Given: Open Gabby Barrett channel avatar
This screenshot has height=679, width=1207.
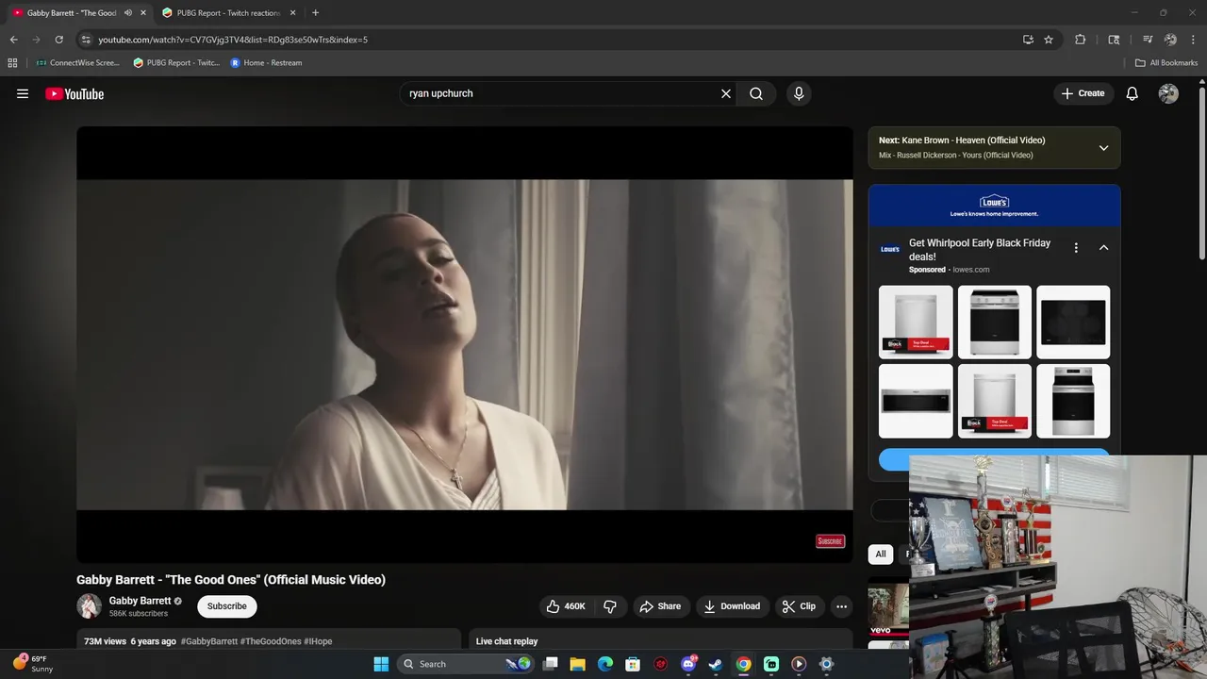Looking at the screenshot, I should pyautogui.click(x=89, y=606).
